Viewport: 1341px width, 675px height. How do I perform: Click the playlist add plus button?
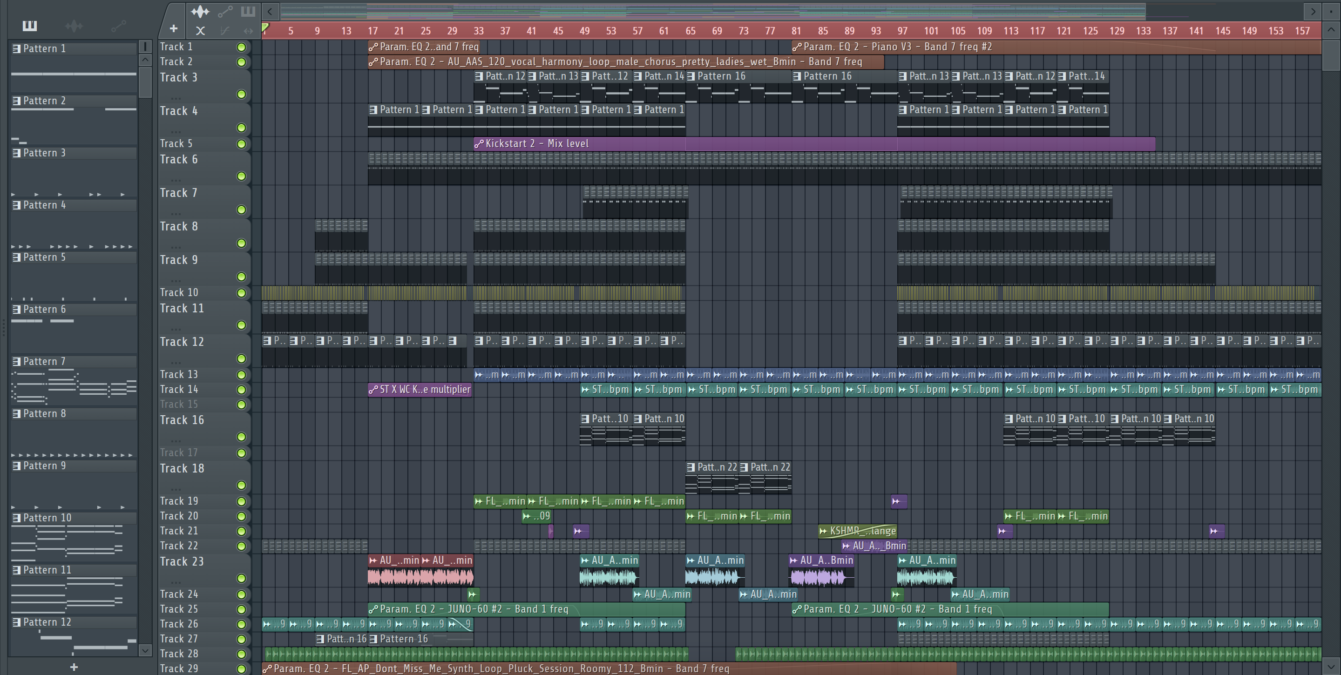(x=173, y=29)
